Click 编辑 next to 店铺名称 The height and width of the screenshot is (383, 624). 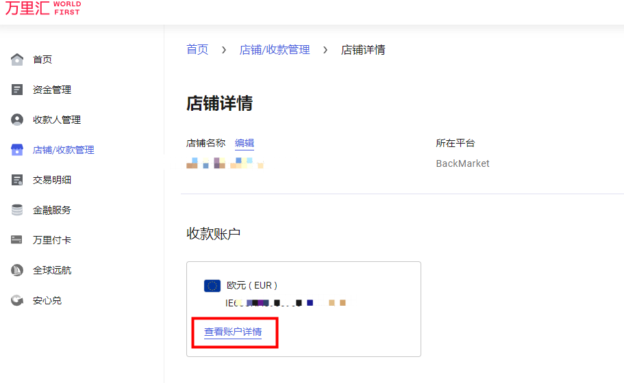click(245, 143)
